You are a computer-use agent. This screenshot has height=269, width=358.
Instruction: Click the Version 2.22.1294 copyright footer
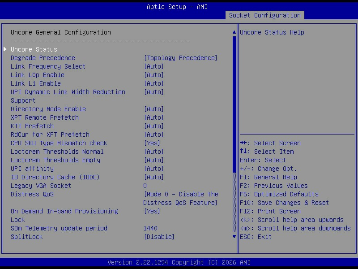pyautogui.click(x=179, y=262)
